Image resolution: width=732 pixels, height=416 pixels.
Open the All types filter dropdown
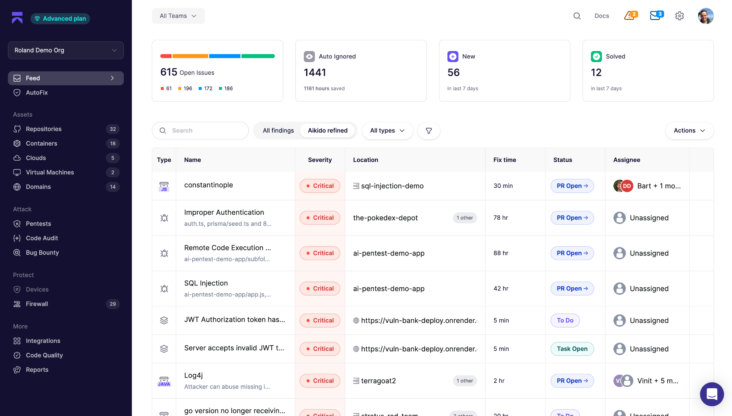(387, 131)
